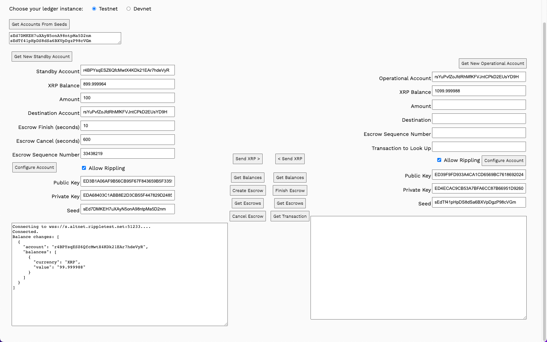547x342 pixels.
Task: Click the seeds text area
Action: point(65,38)
